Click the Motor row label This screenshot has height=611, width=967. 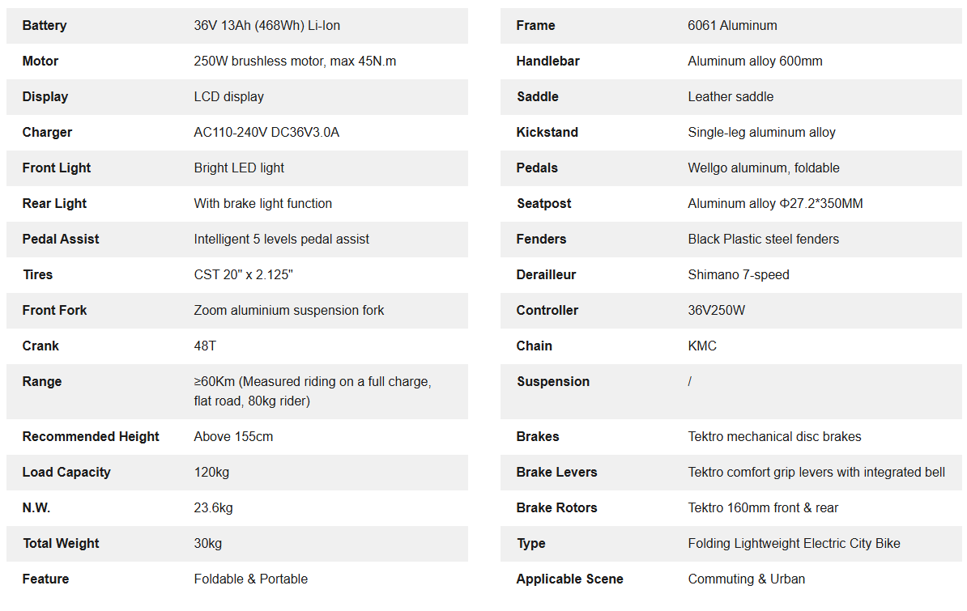click(x=40, y=62)
